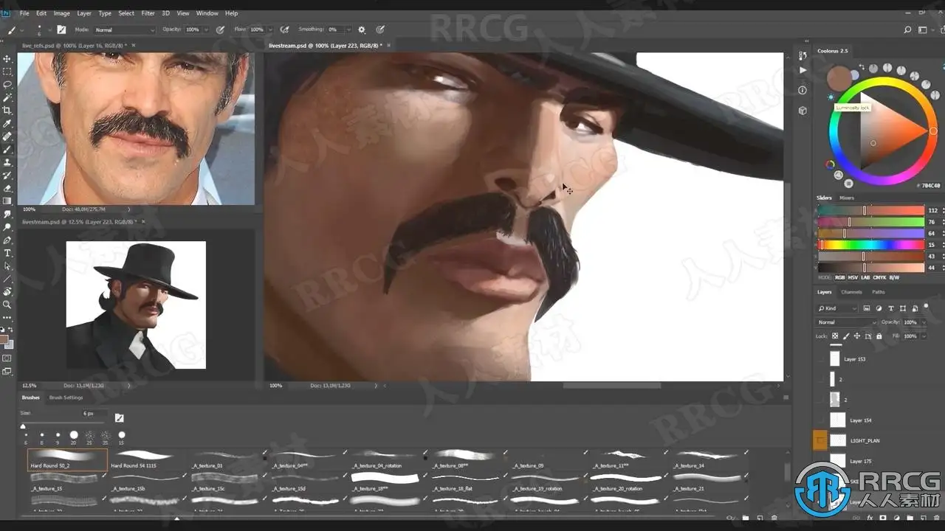Screen dimensions: 945x531
Task: Toggle Luminosity lock in Coolorus
Action: pyautogui.click(x=831, y=97)
